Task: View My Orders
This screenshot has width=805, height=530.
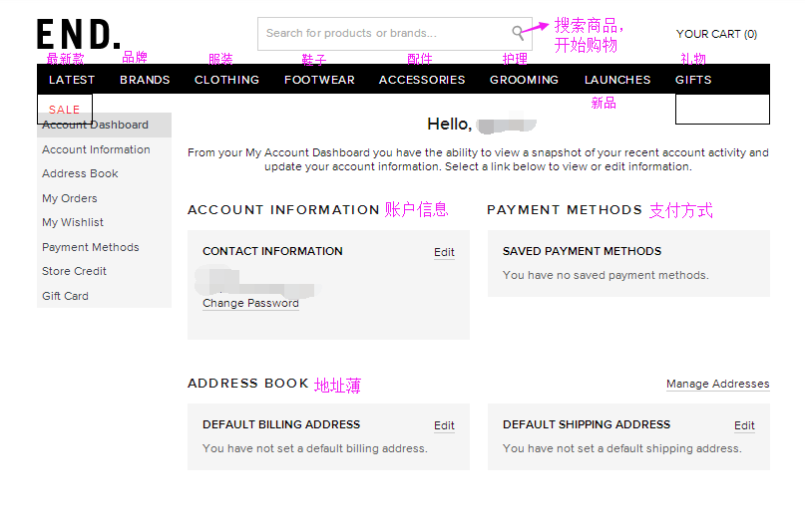Action: [x=69, y=198]
